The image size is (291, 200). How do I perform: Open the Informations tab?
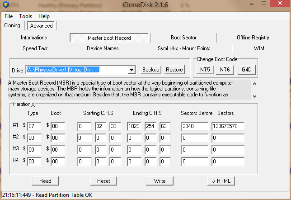[x=34, y=38]
